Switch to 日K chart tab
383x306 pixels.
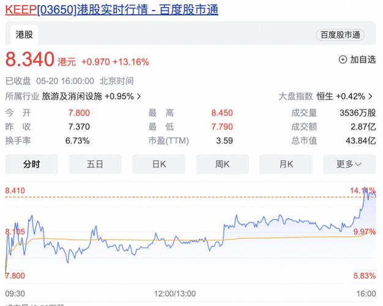coord(159,164)
